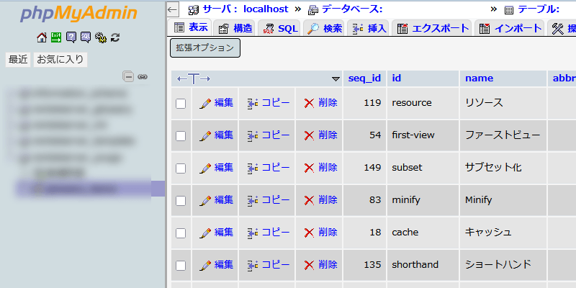Click the seq_id value 119
The image size is (576, 288).
click(372, 103)
